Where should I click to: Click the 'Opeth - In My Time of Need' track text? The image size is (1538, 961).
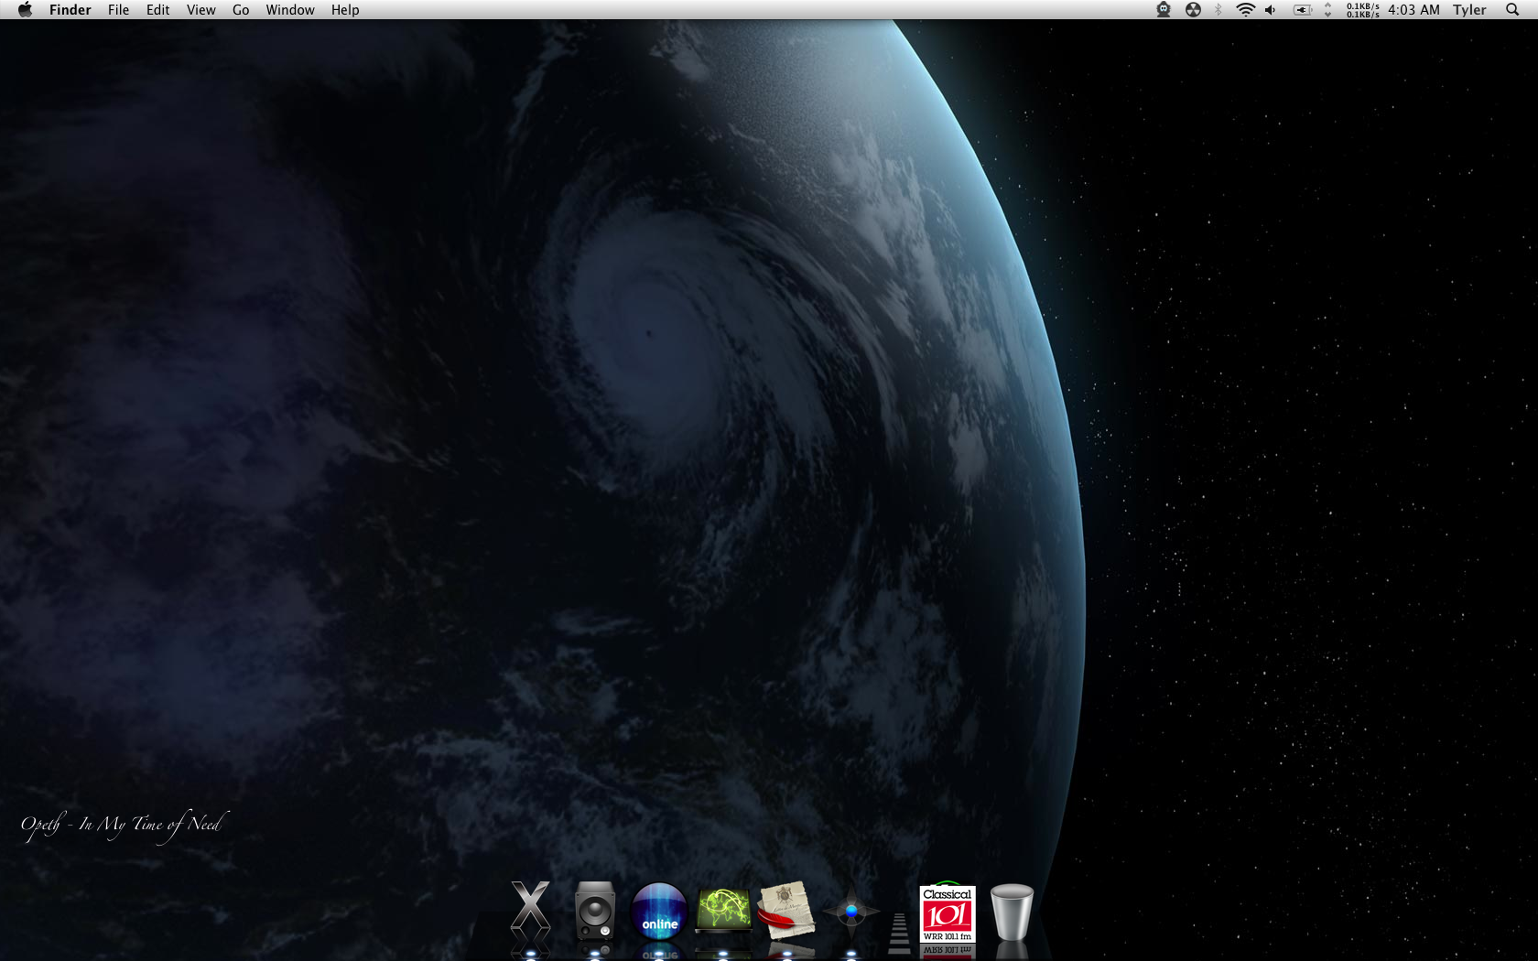click(x=124, y=826)
